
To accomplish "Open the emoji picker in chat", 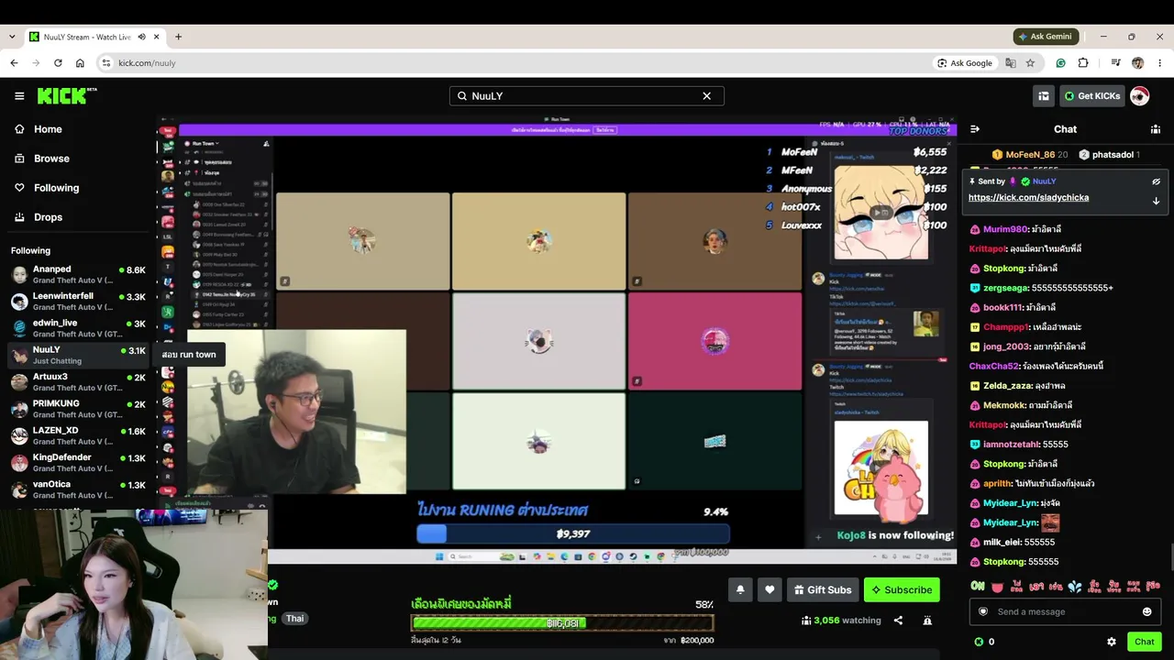I will point(1146,611).
